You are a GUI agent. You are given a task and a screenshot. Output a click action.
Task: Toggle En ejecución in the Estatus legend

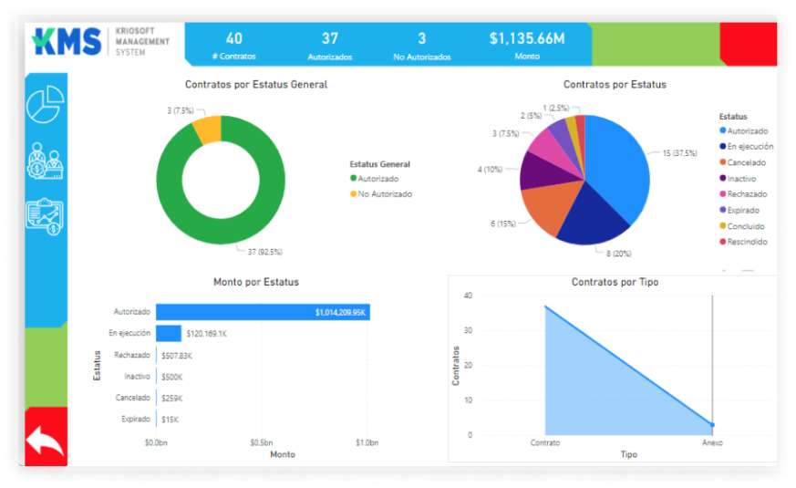point(749,147)
